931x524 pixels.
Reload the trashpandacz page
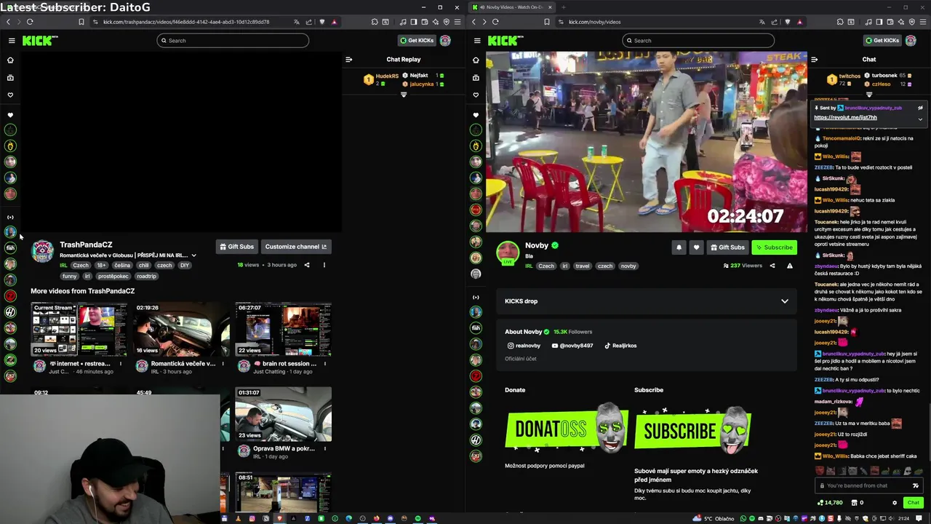click(30, 22)
